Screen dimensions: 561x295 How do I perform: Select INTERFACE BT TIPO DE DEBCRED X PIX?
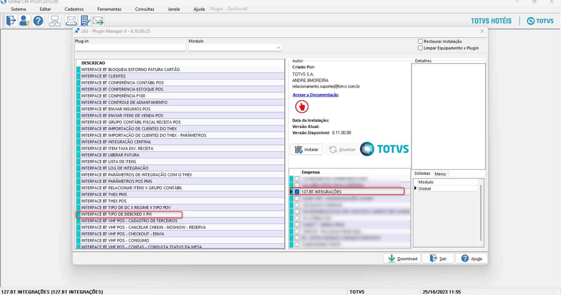181,214
